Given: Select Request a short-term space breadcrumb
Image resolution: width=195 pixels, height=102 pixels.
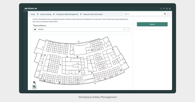Looking at the screenshot, I should click(x=93, y=14).
